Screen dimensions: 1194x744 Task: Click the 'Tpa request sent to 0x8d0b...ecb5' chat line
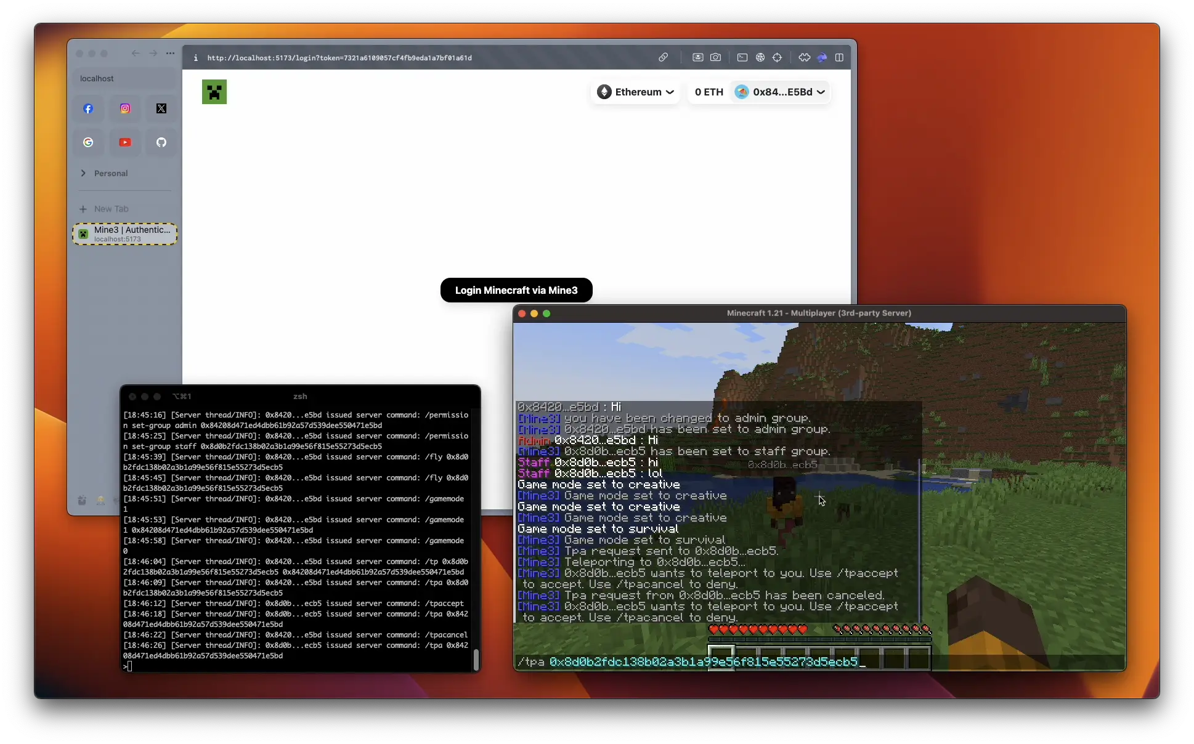[648, 551]
